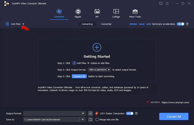Image resolution: width=194 pixels, height=125 pixels.
Task: Click the 120× Faster Conversion lightning icon
Action: [97, 113]
